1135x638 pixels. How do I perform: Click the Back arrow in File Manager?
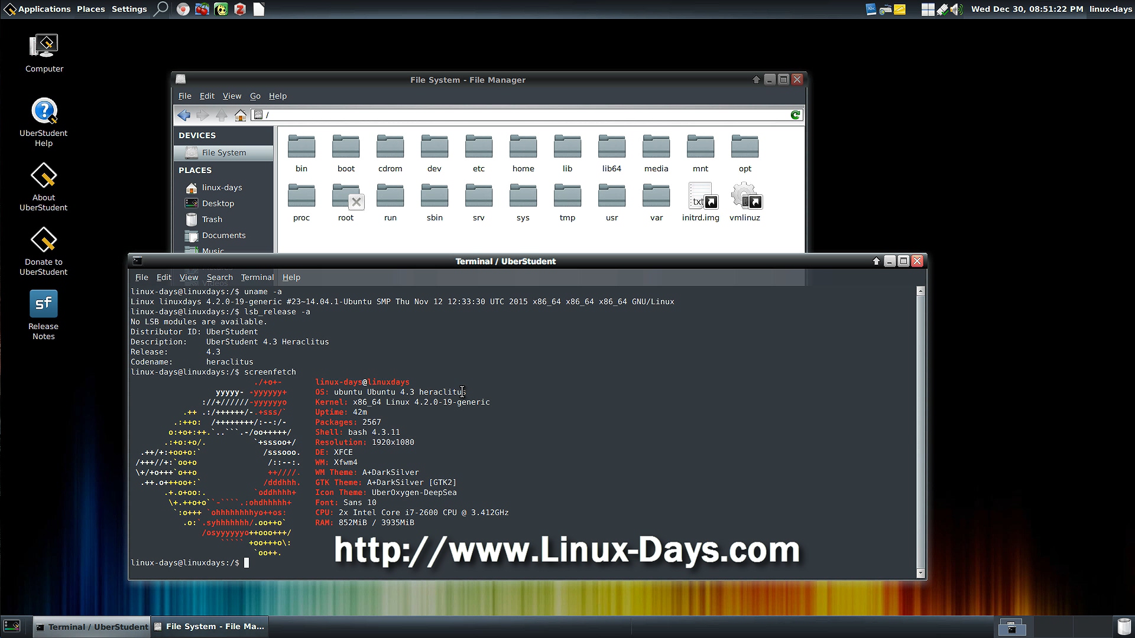tap(184, 115)
